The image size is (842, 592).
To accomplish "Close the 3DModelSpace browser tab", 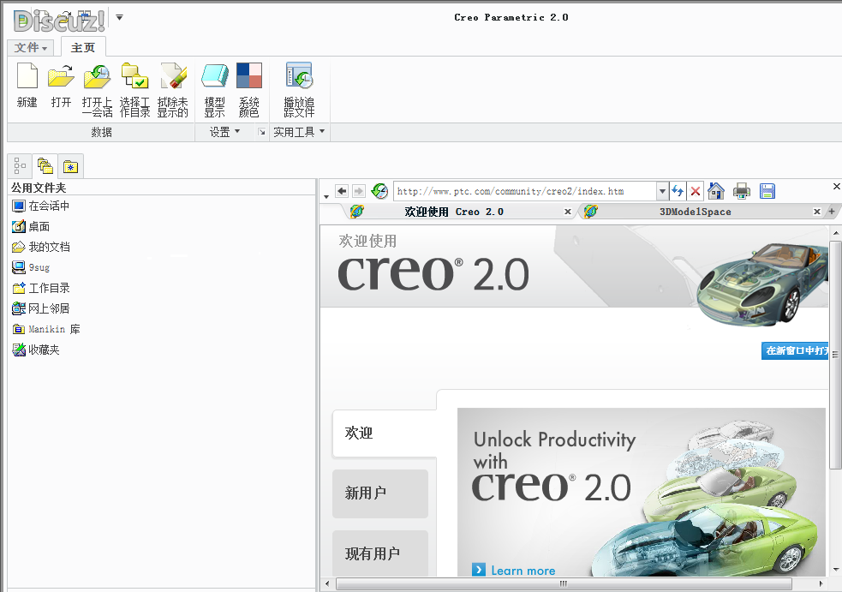I will [817, 212].
